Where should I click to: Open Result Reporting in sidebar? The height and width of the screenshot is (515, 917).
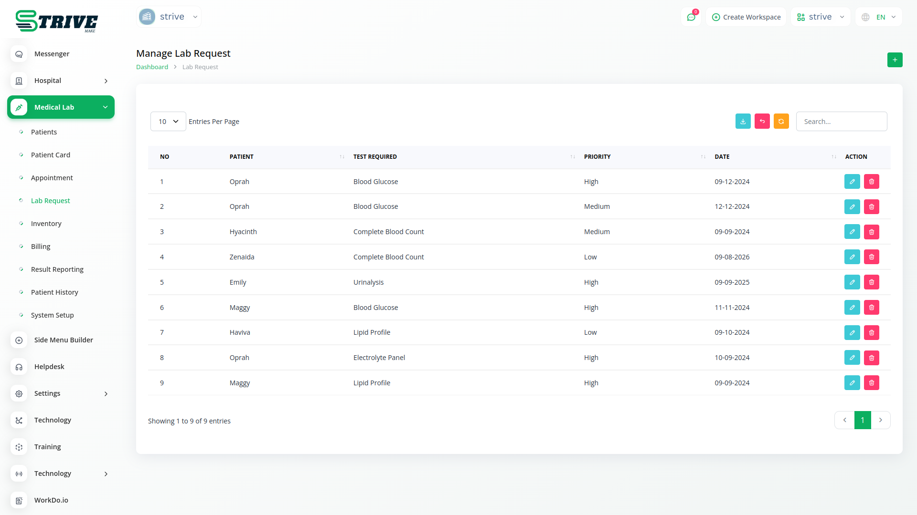coord(57,269)
